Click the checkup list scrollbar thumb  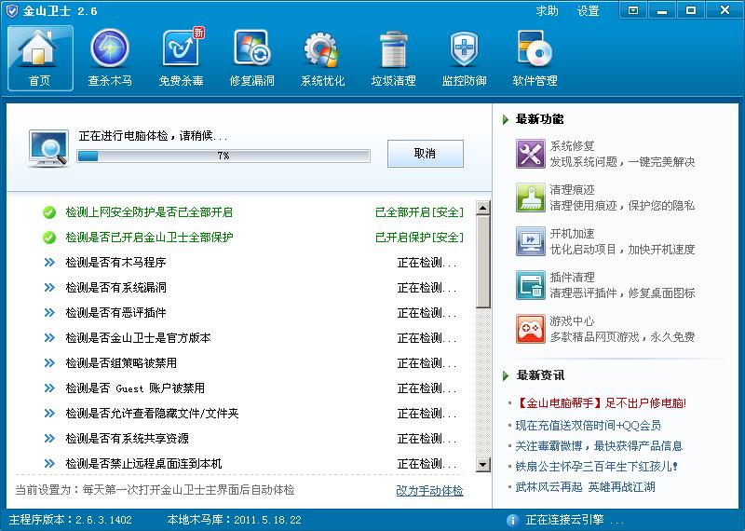tap(483, 261)
